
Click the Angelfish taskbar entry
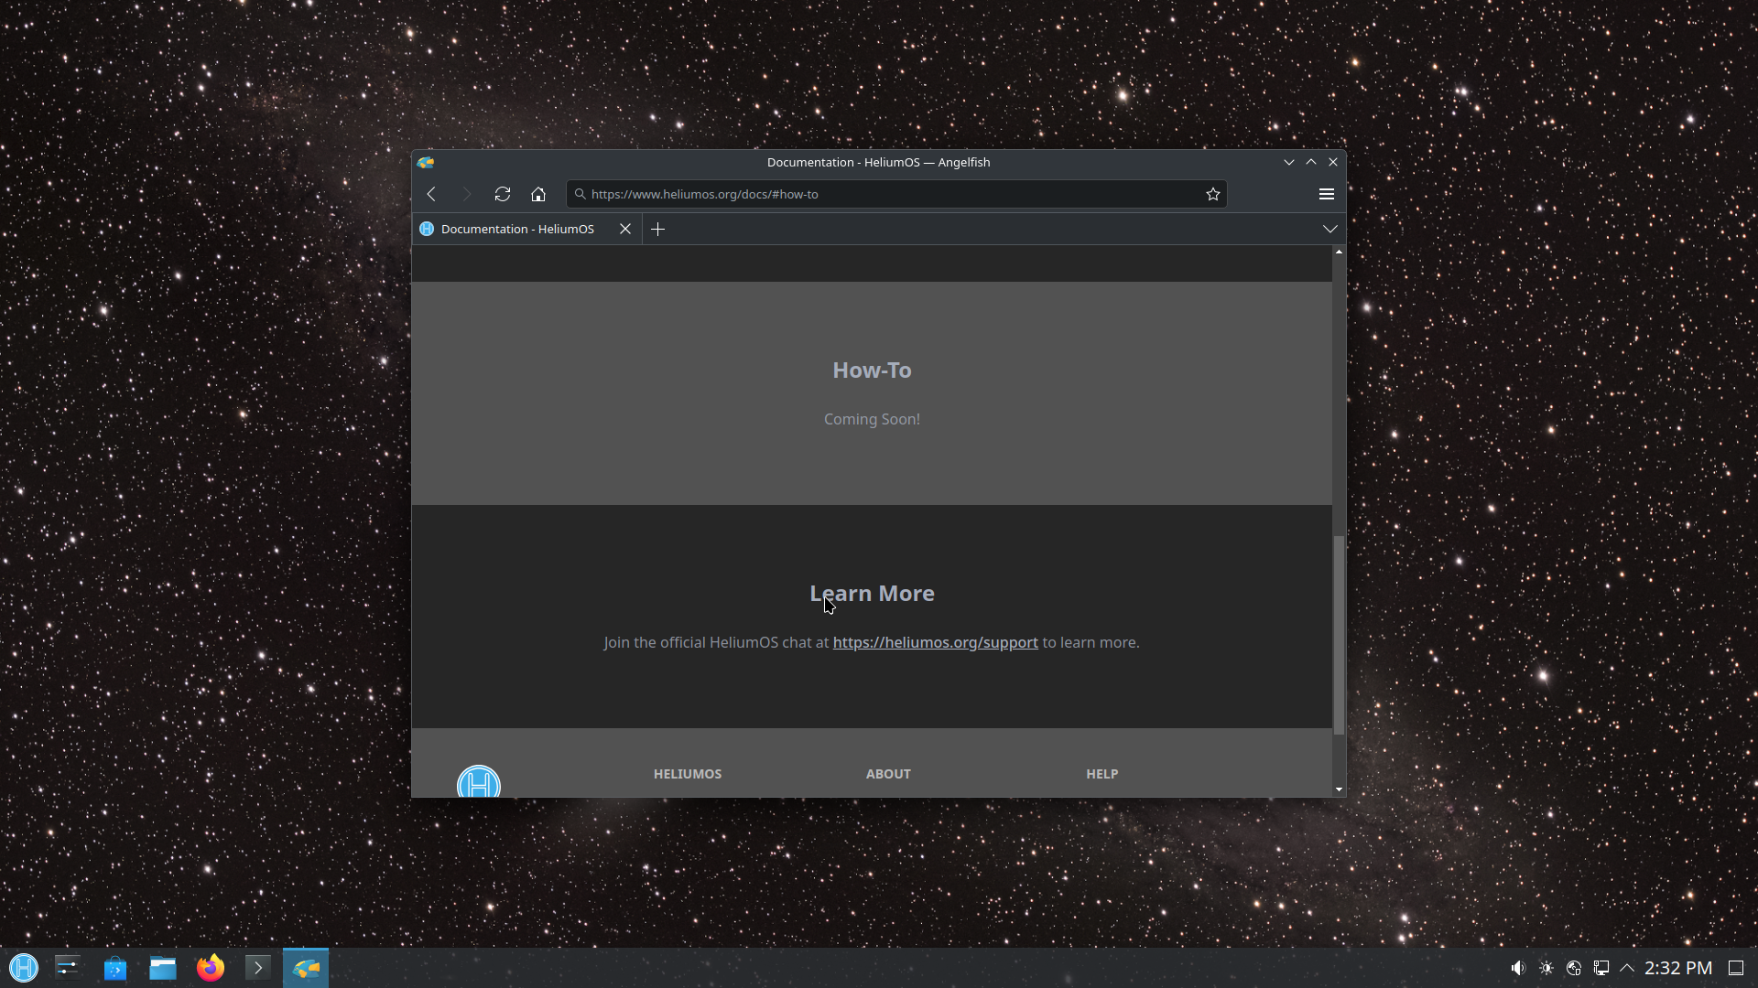306,968
